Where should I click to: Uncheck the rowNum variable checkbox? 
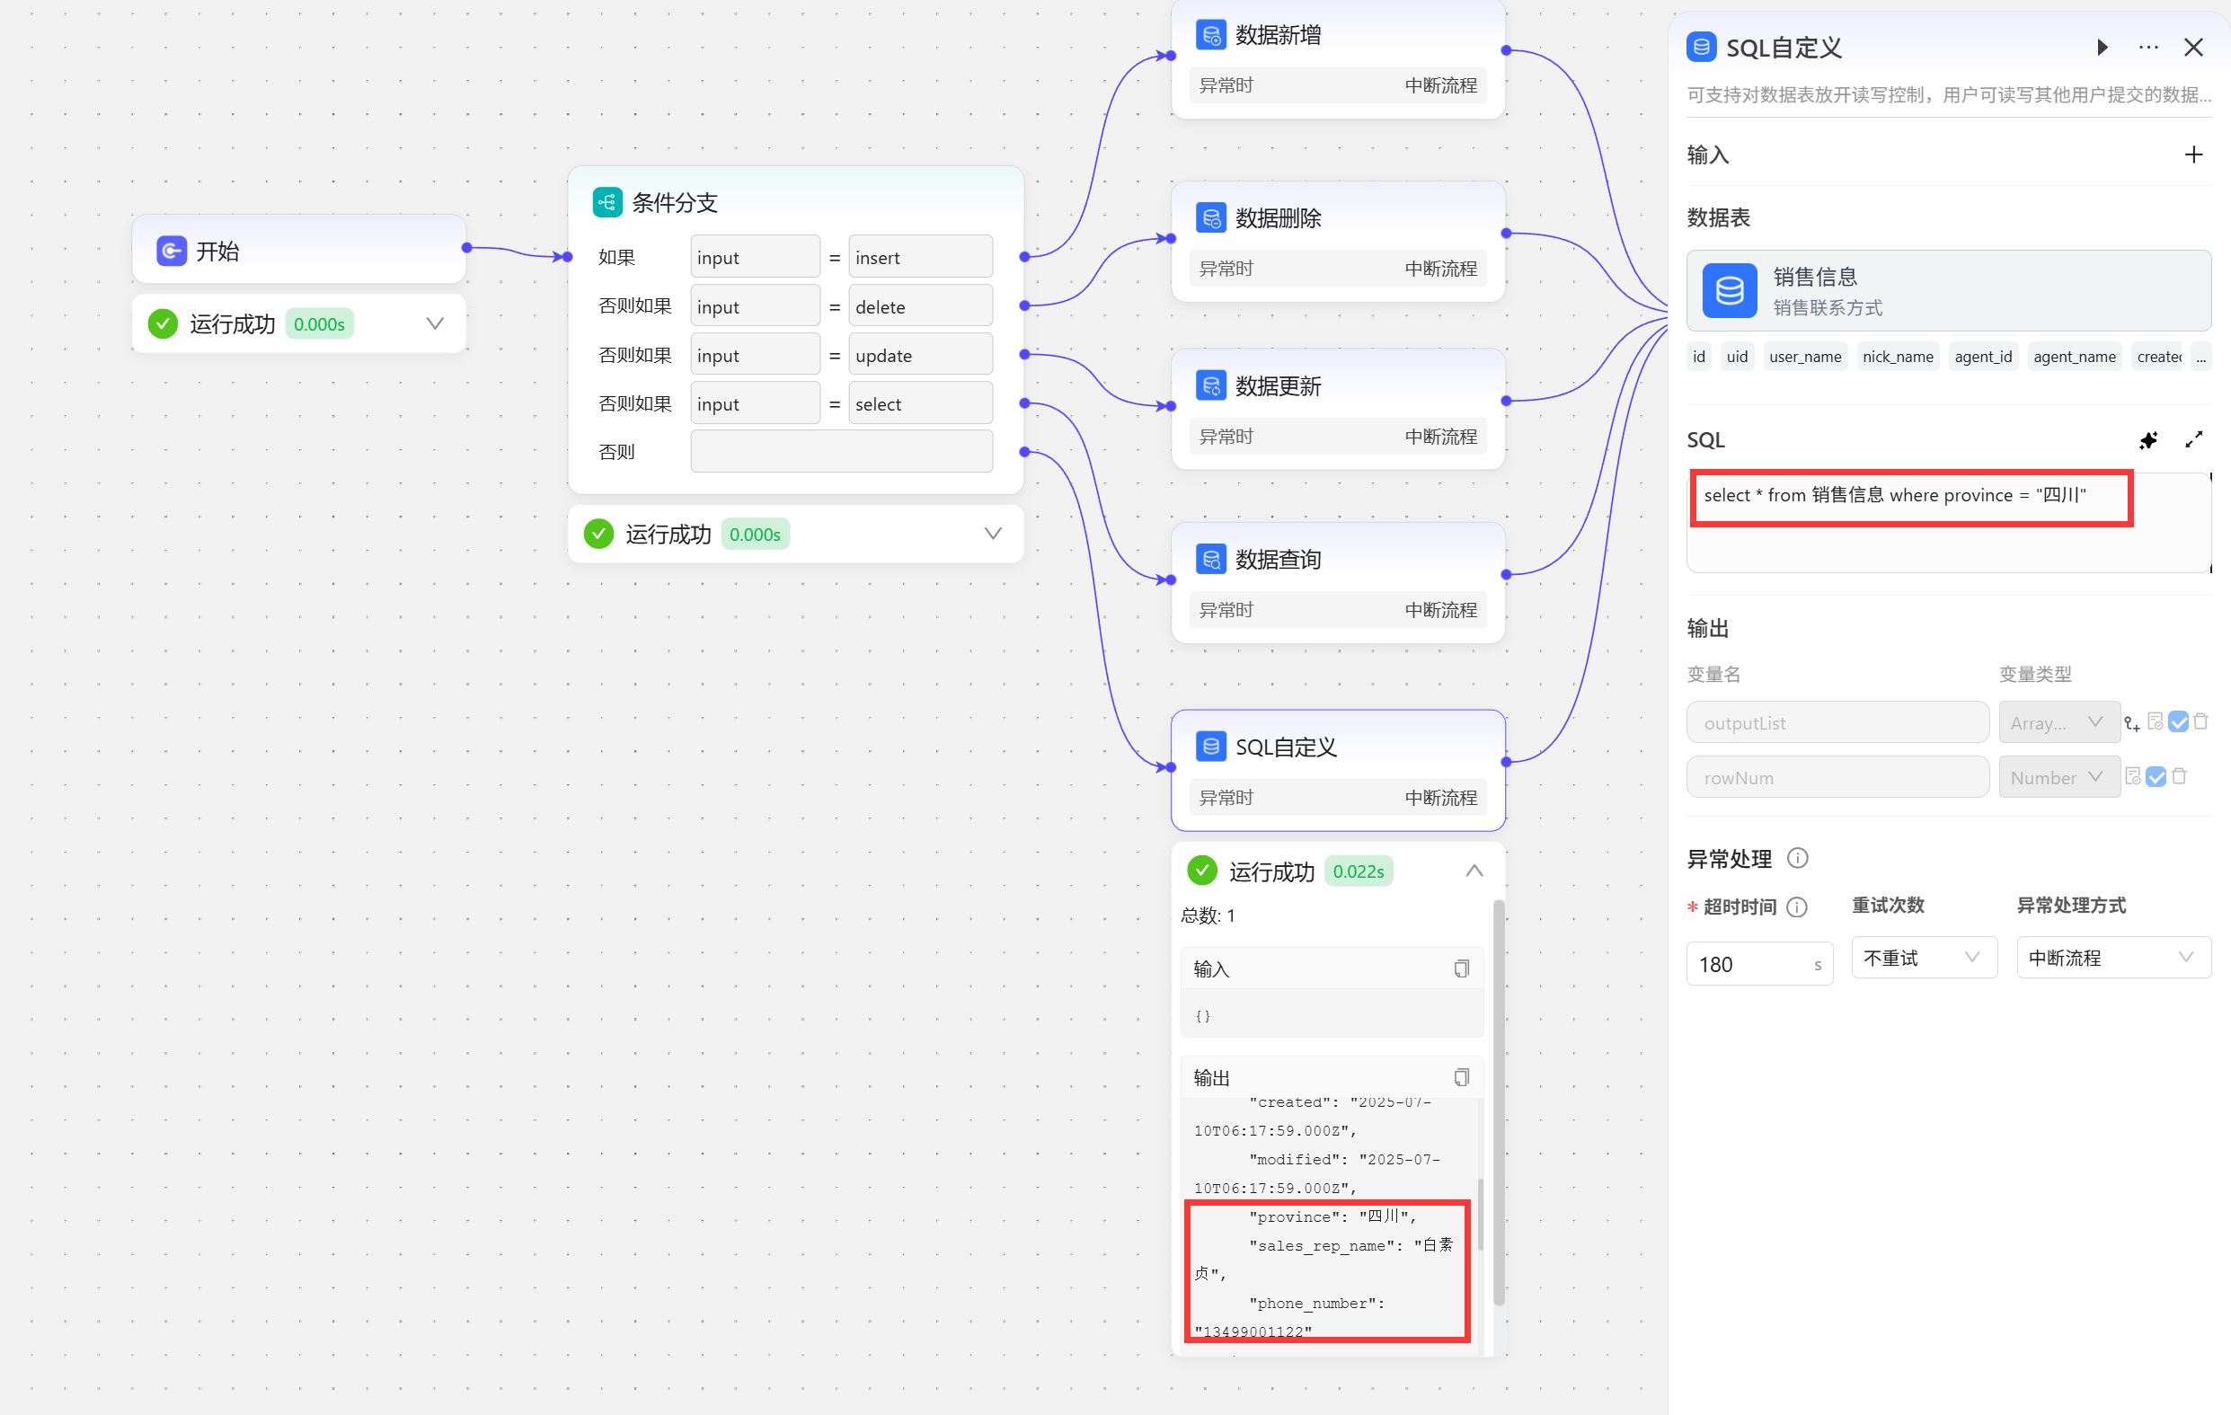(x=2156, y=776)
